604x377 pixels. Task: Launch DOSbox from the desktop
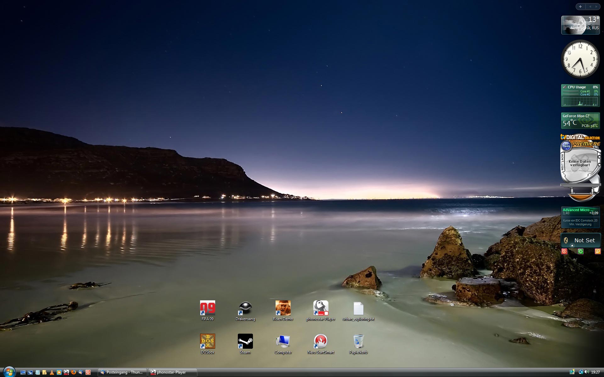click(x=208, y=341)
